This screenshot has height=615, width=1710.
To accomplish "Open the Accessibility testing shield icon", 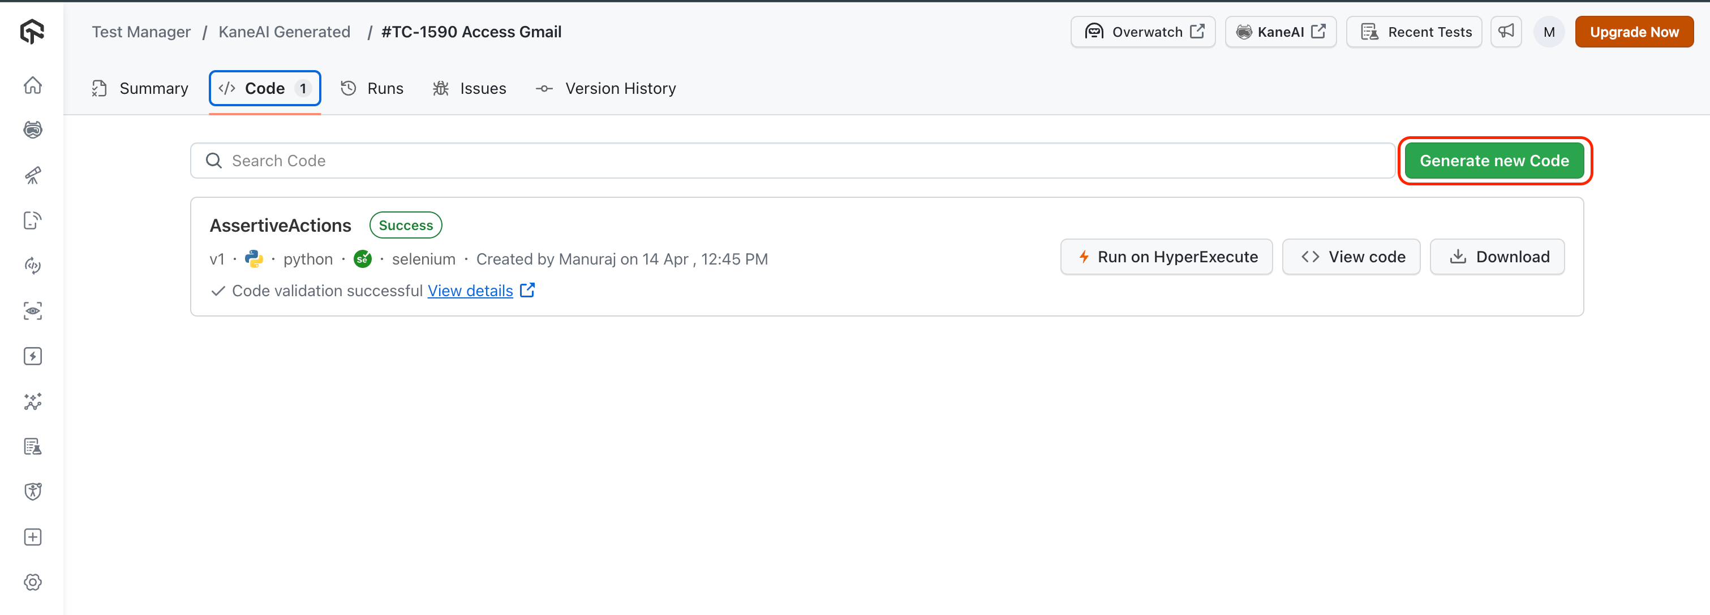I will (32, 491).
